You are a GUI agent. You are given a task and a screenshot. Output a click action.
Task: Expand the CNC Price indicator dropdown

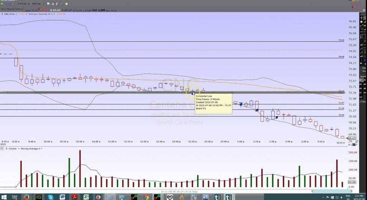point(11,14)
